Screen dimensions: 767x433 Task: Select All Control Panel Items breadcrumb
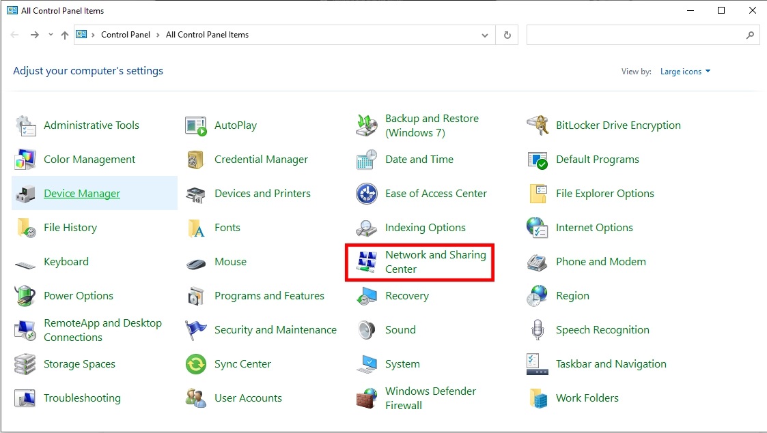(x=207, y=35)
